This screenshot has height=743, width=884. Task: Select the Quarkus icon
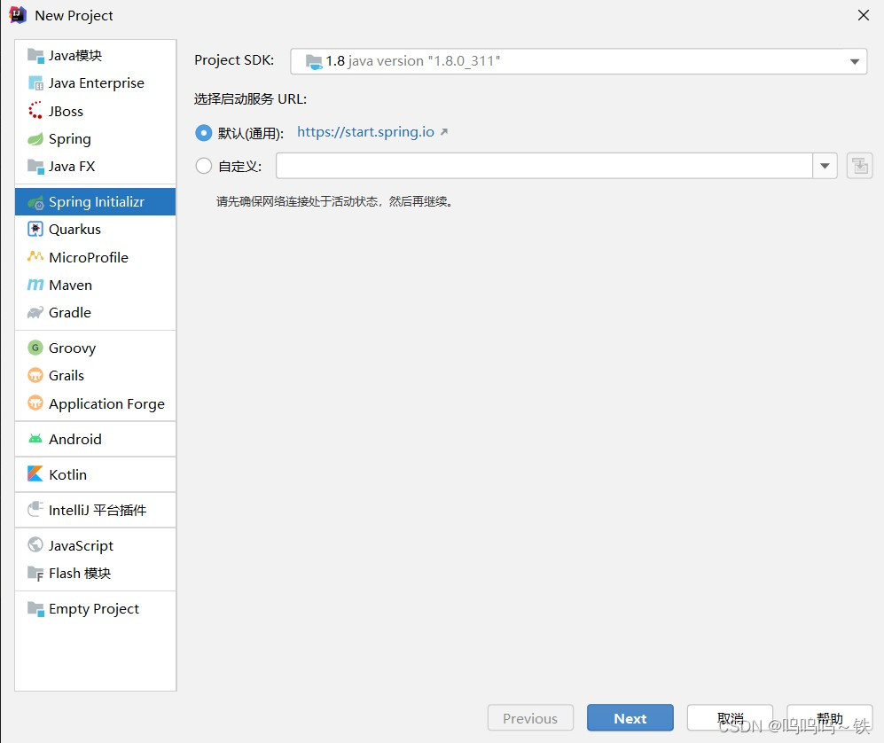[35, 230]
